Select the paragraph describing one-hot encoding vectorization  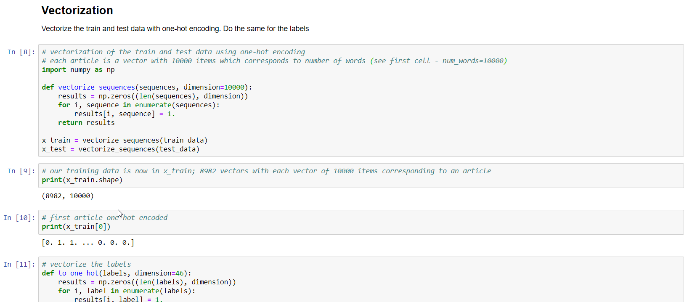tap(175, 29)
